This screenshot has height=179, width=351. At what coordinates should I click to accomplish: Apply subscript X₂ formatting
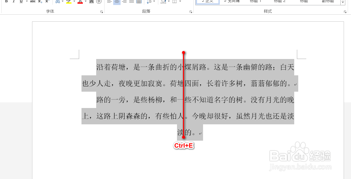(40, 1)
